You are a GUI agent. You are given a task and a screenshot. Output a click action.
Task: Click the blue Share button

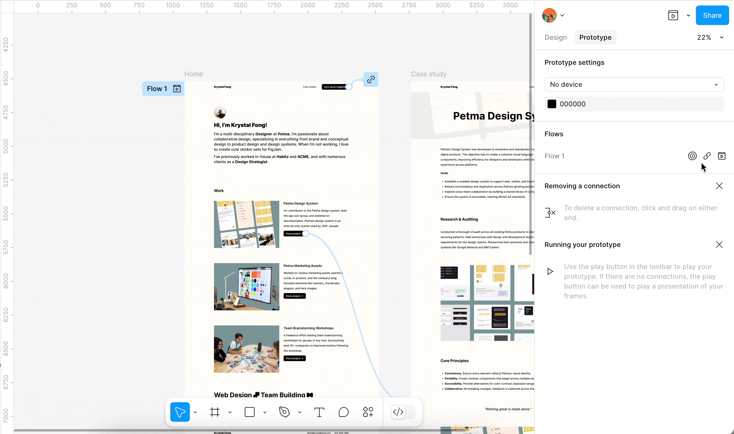click(x=712, y=15)
